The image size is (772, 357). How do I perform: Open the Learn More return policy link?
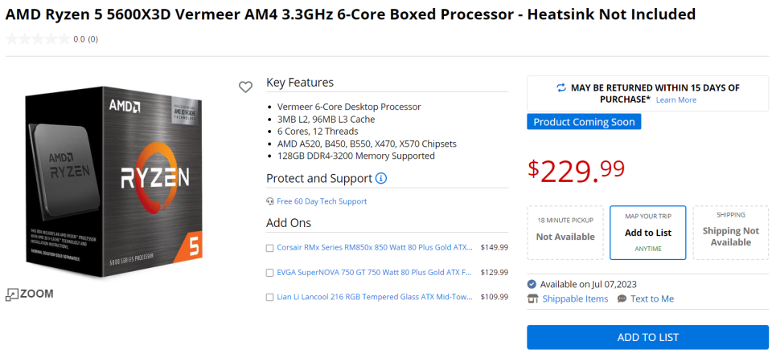pos(676,99)
